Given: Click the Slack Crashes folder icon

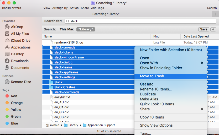Looking at the screenshot, I should pos(51,87).
